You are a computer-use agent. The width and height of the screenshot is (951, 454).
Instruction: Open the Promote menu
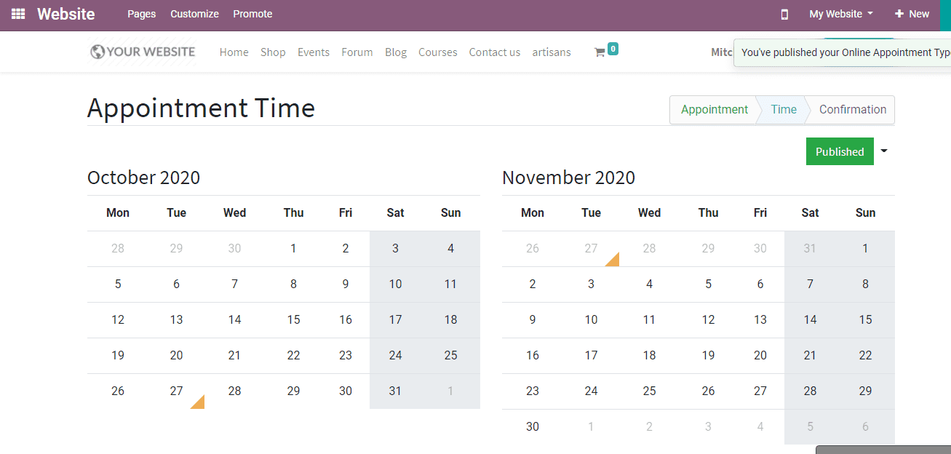click(252, 14)
